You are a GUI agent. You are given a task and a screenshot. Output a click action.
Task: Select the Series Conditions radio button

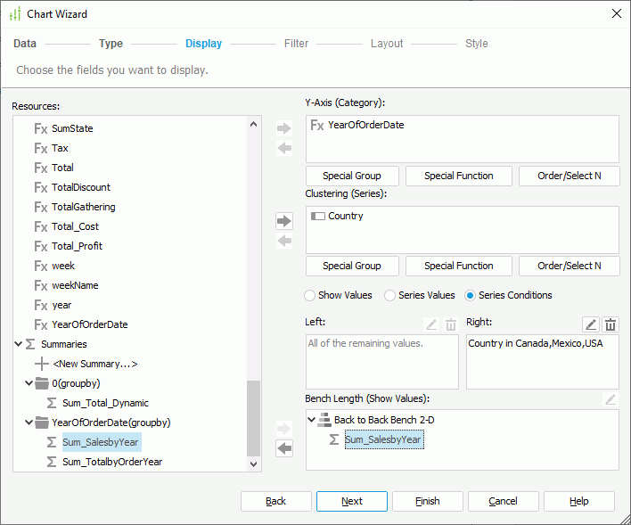coord(471,295)
